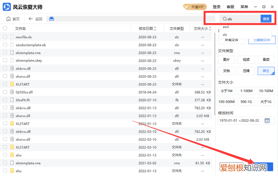This screenshot has height=176, width=278.
Task: Tick the checkbox for newfile.xls
Action: tap(5, 37)
